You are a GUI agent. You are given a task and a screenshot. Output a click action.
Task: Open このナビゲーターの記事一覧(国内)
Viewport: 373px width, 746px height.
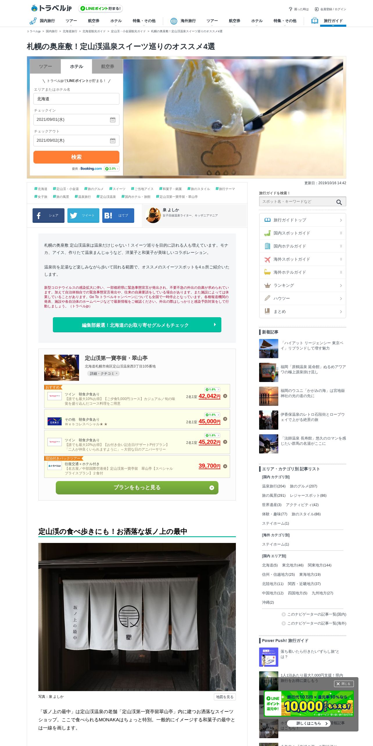[x=314, y=614]
